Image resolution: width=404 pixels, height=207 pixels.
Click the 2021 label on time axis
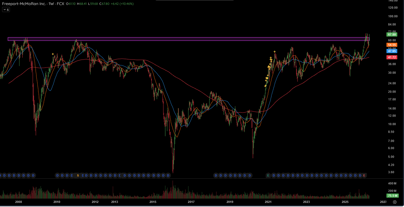coord(268,202)
